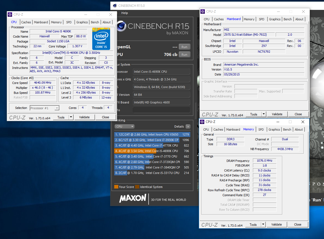
Task: Select ranking row Intel Core i7-3720QM
Action: pyautogui.click(x=152, y=162)
